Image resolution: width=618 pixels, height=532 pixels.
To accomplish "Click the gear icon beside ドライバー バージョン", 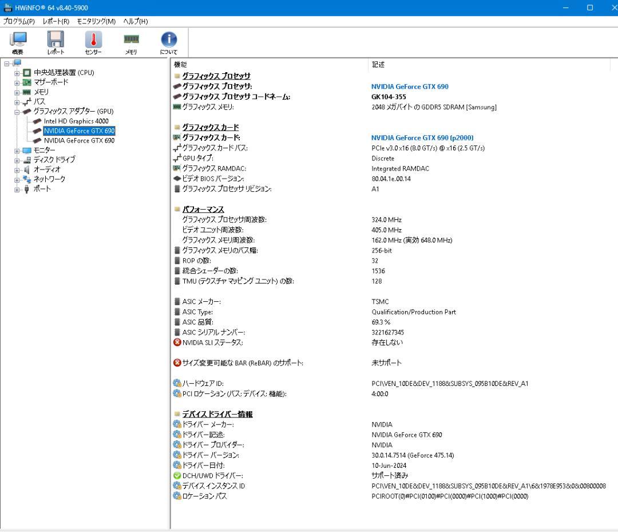I will (177, 455).
